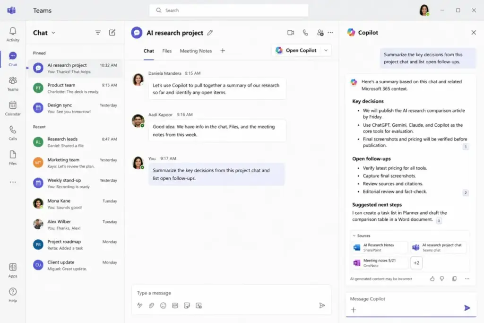Switch to the Meeting Notes tab
Screen dimensions: 484x323
(x=196, y=51)
